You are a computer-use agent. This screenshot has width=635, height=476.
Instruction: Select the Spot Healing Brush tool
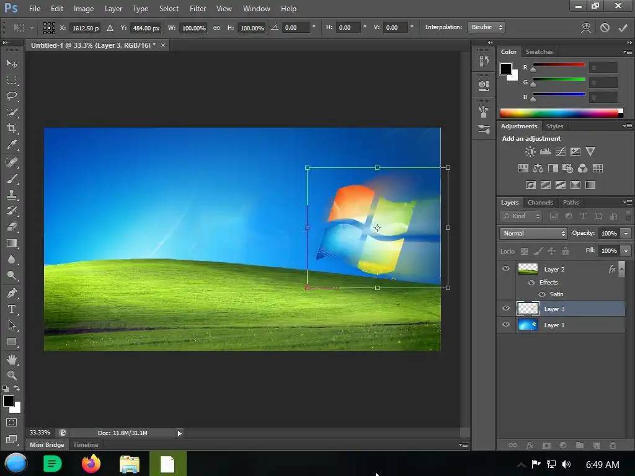[12, 162]
